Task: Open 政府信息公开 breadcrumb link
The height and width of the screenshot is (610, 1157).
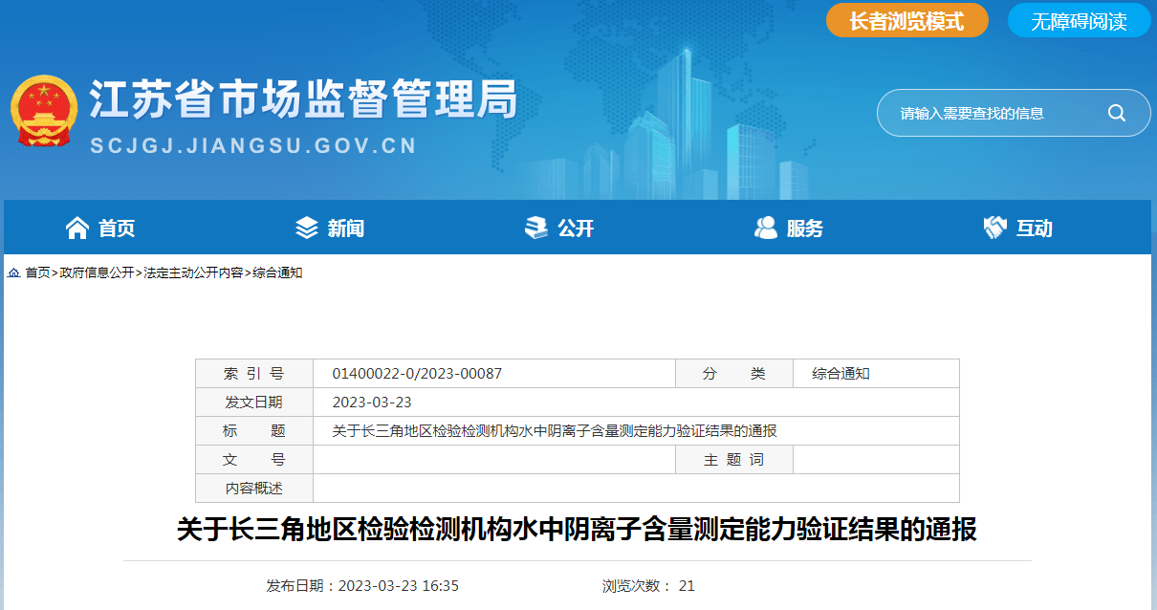Action: pos(97,273)
